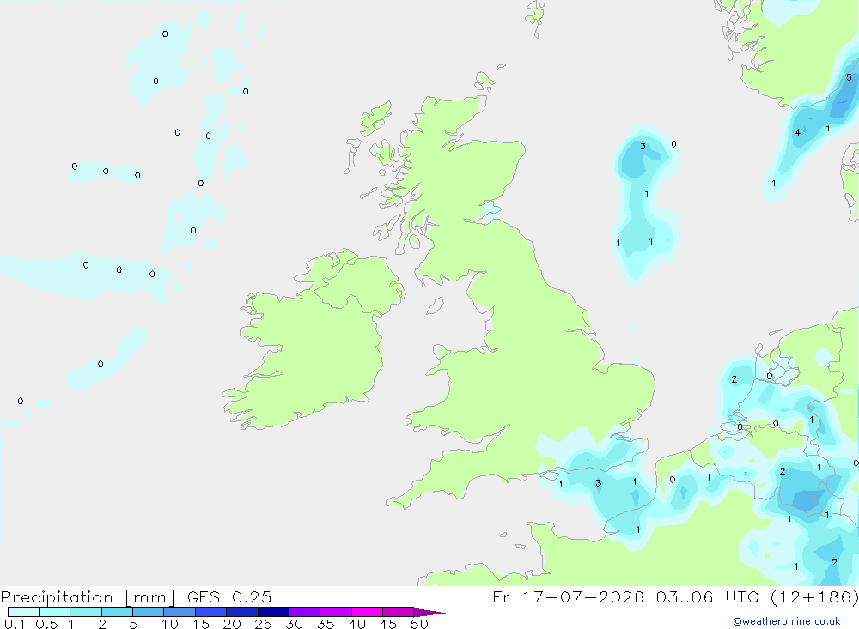Select the 0.5–1 mm legend swatch
The width and height of the screenshot is (859, 629).
(x=55, y=612)
